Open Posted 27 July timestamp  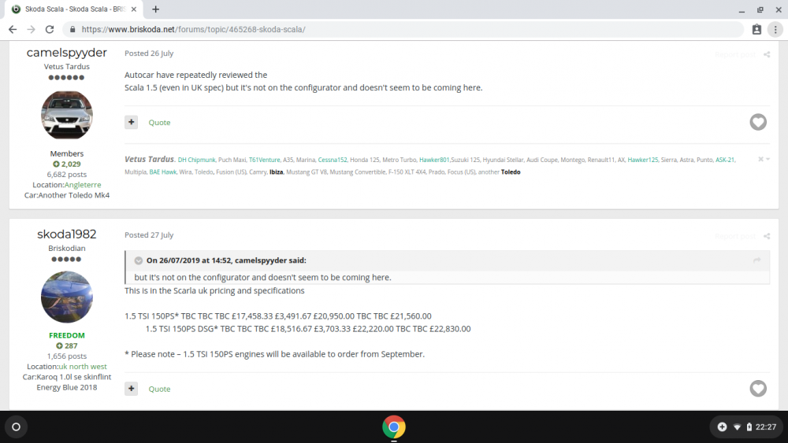coord(149,234)
